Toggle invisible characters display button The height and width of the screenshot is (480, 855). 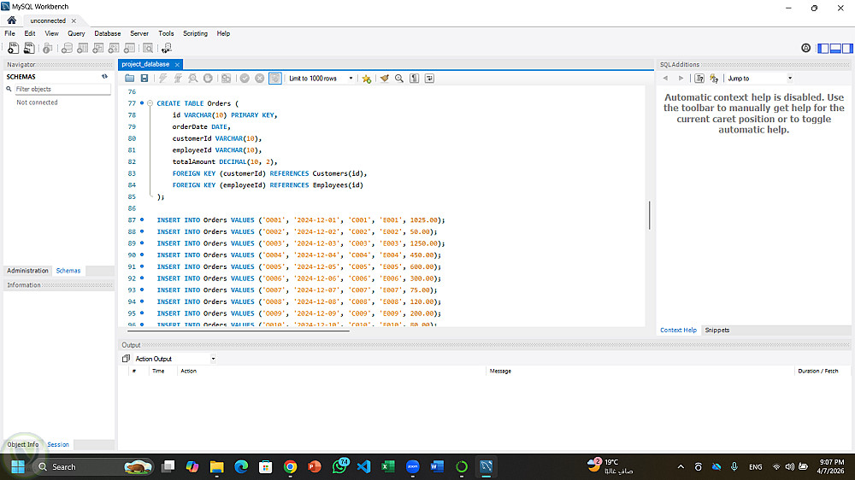[x=415, y=79]
